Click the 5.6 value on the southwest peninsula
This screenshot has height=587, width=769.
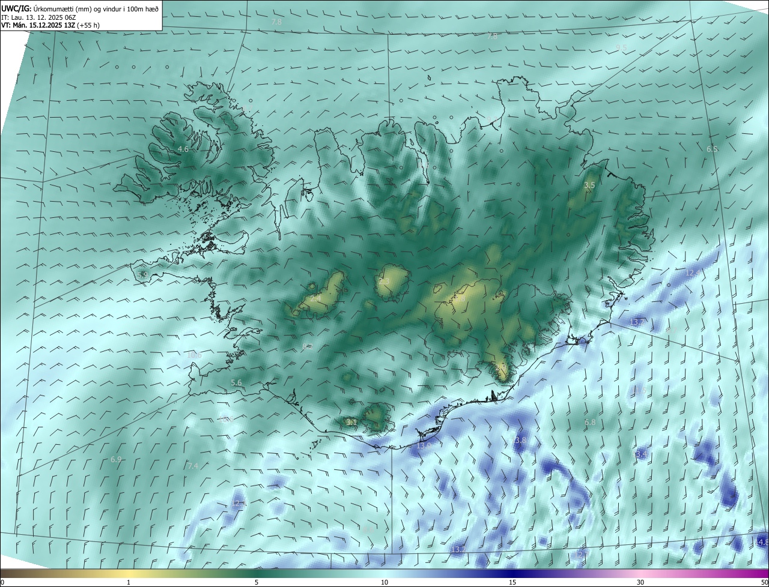[x=236, y=382]
